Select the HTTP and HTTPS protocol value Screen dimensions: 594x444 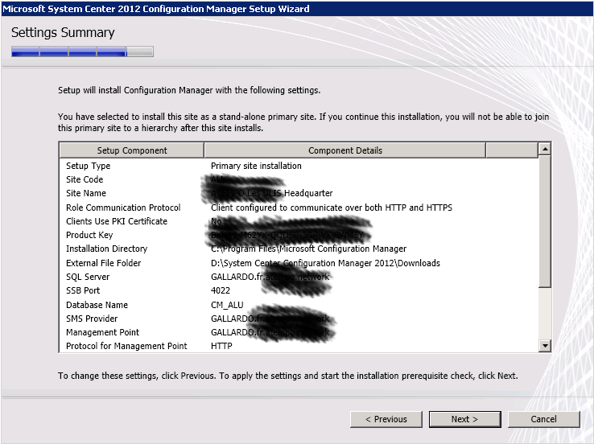[332, 208]
